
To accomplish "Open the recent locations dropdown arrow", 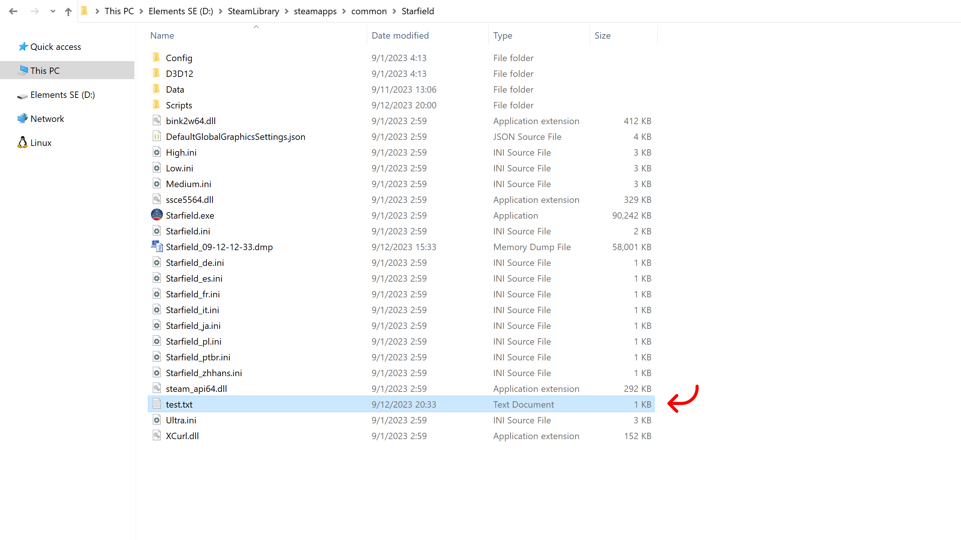I will (53, 11).
